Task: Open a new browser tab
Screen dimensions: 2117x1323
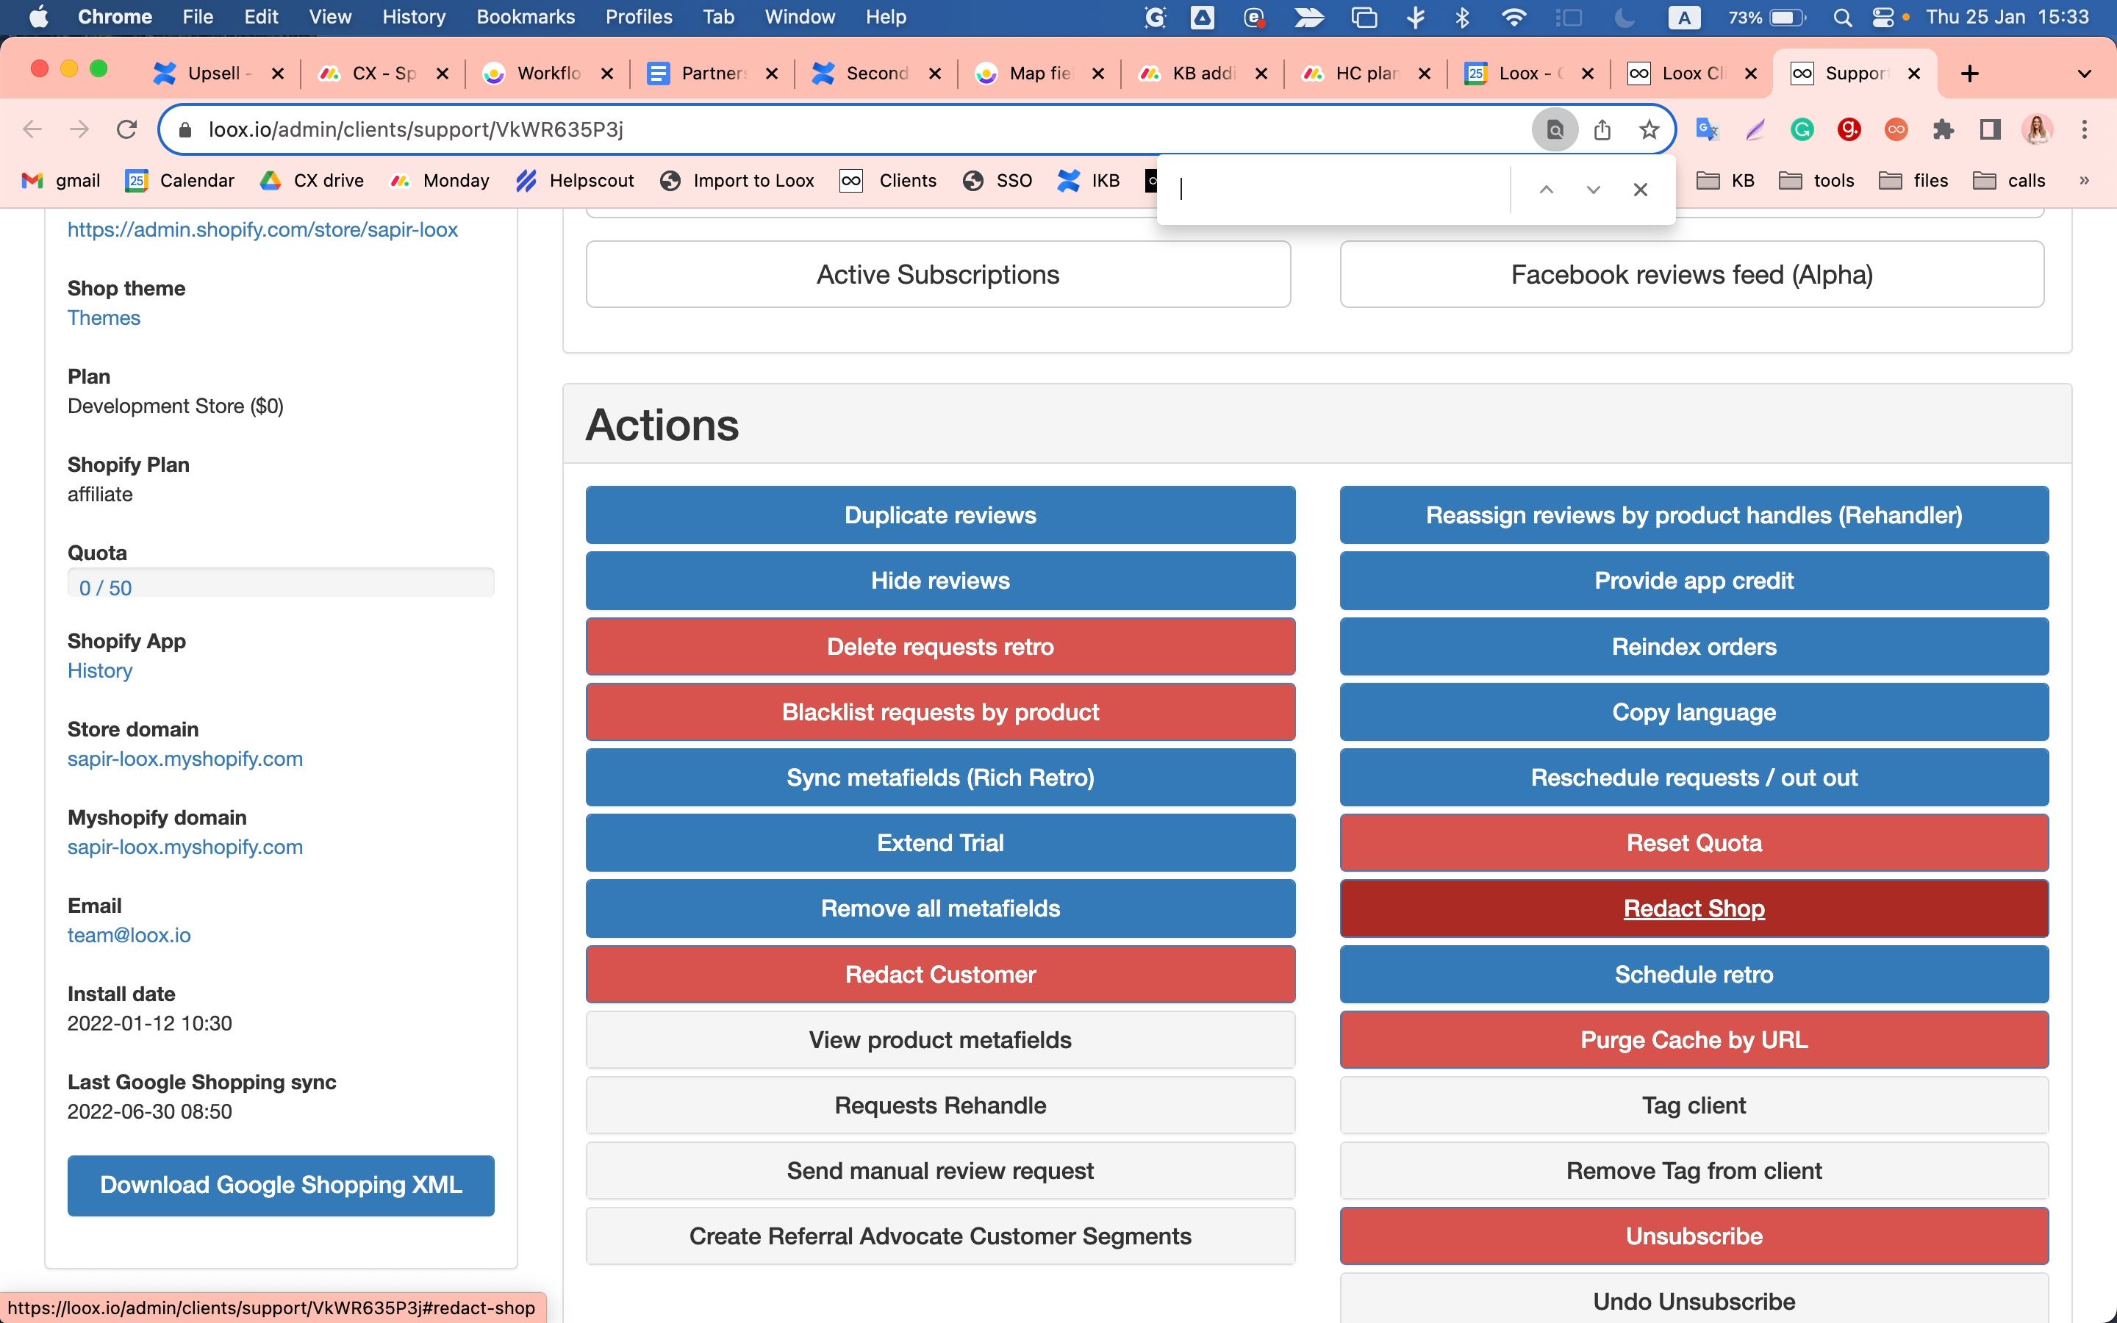Action: [x=1970, y=73]
